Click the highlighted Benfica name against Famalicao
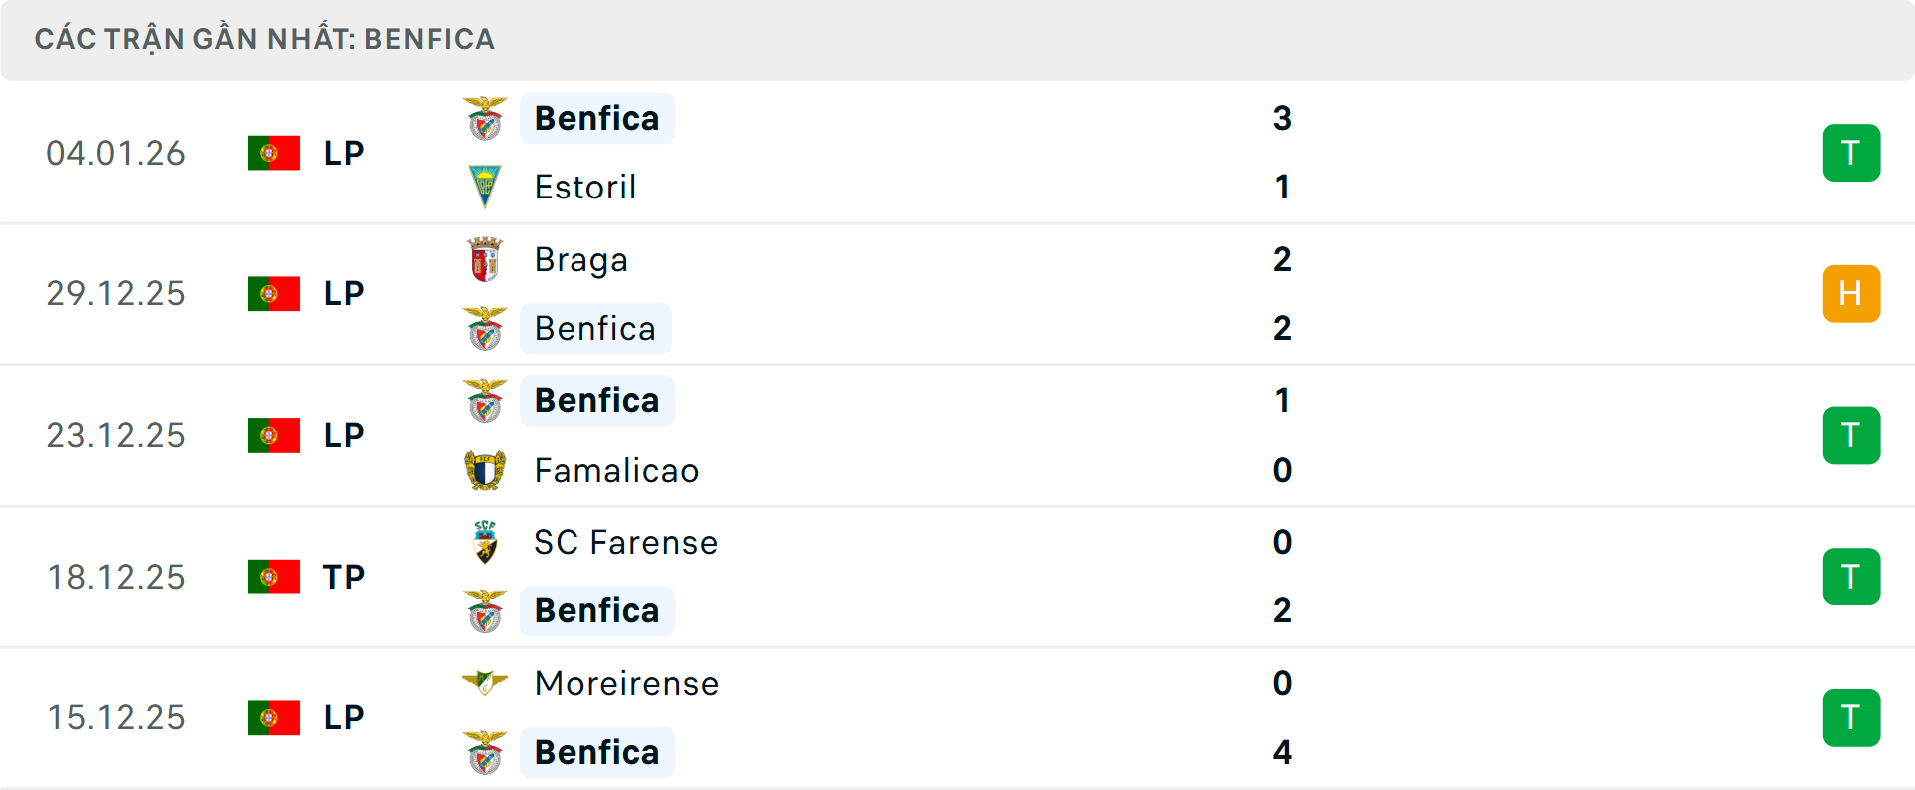 tap(596, 400)
